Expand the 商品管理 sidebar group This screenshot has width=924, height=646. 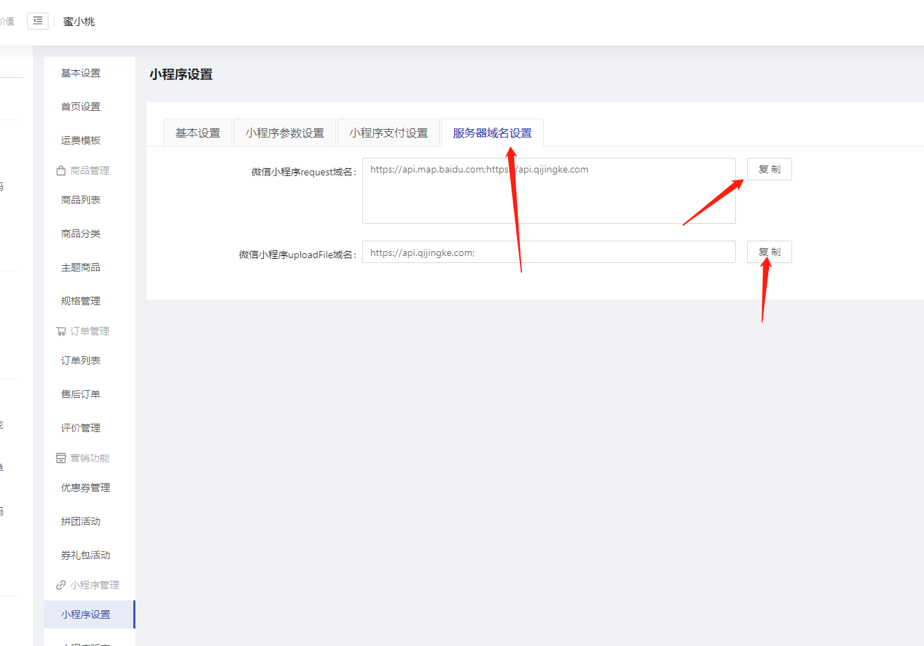point(89,170)
